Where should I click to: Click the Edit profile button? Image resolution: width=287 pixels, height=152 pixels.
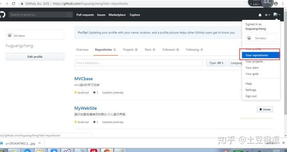tap(35, 57)
